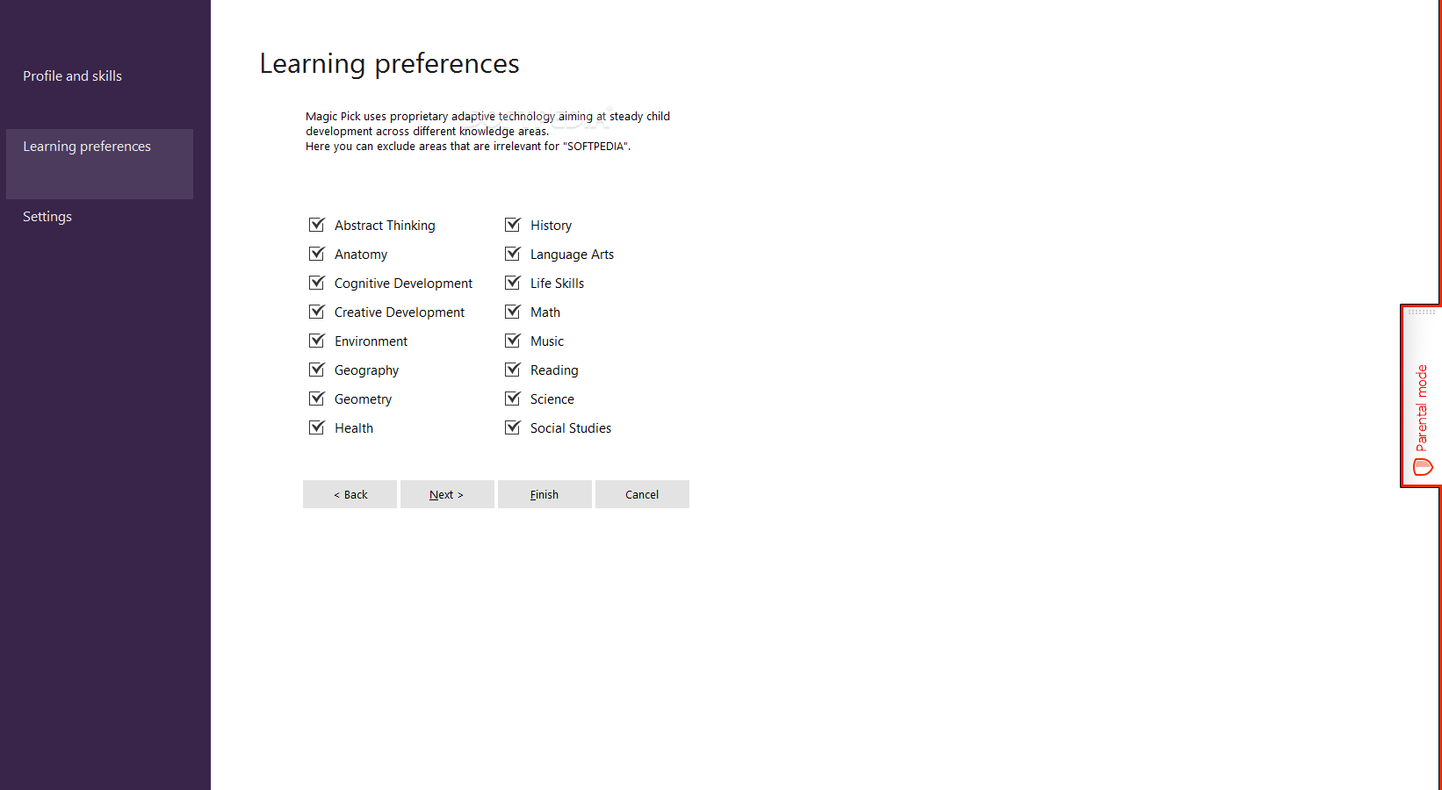Select Learning preferences in sidebar

pos(99,164)
